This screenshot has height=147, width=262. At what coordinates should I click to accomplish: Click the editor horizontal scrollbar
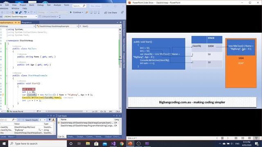pos(65,111)
